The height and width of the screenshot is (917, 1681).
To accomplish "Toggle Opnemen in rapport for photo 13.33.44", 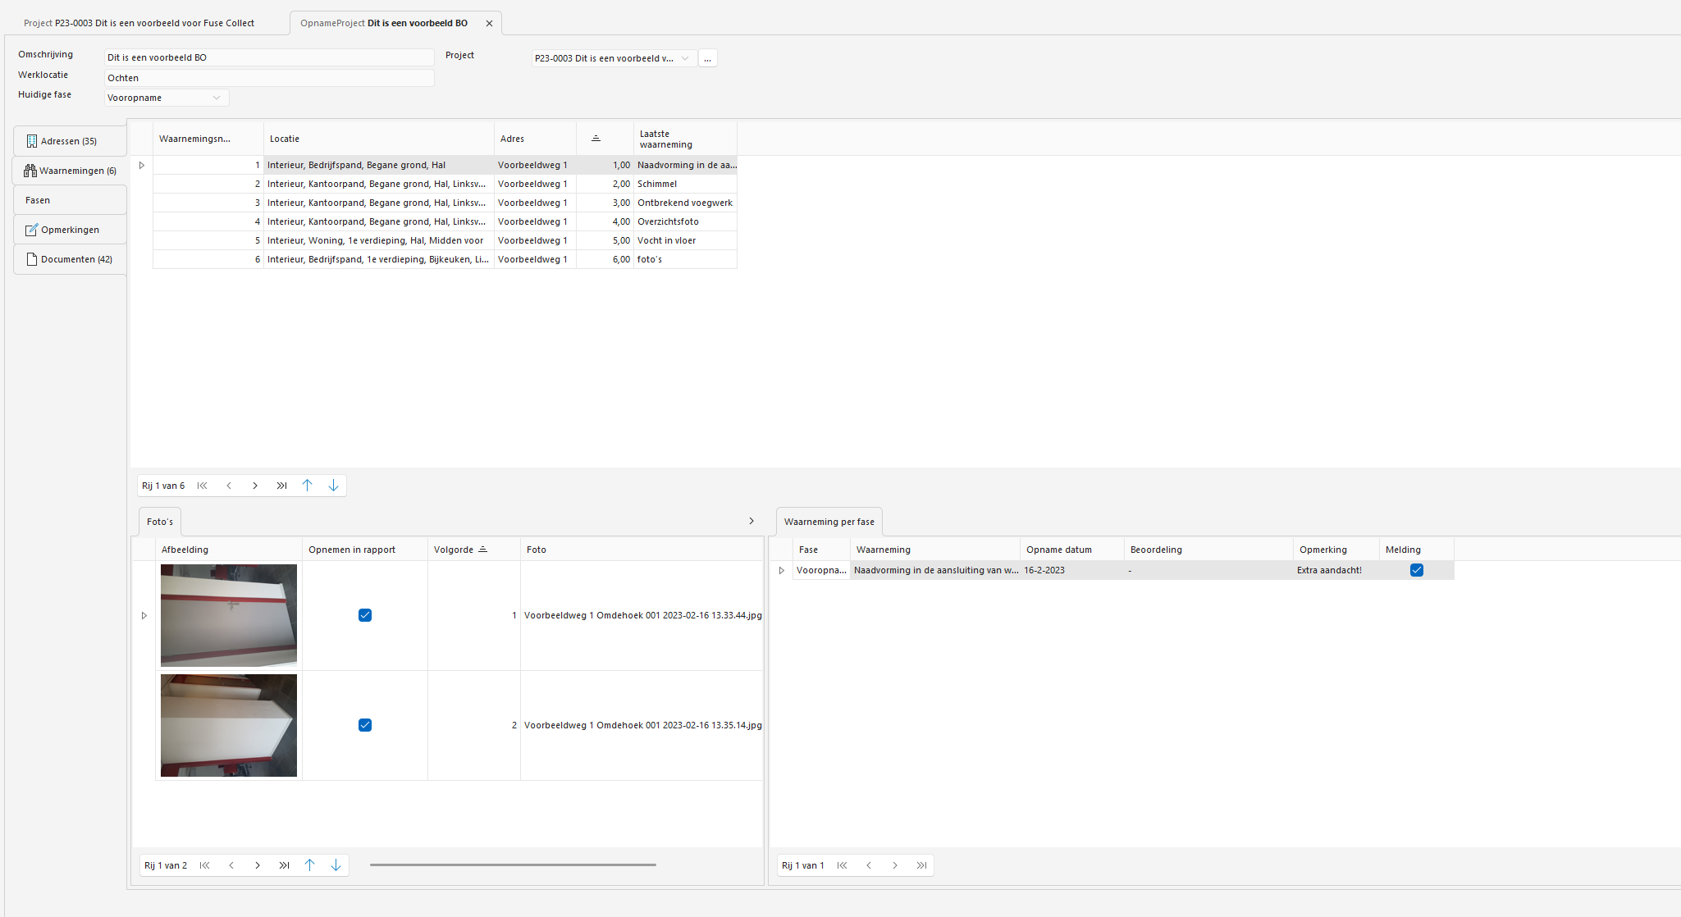I will [365, 615].
